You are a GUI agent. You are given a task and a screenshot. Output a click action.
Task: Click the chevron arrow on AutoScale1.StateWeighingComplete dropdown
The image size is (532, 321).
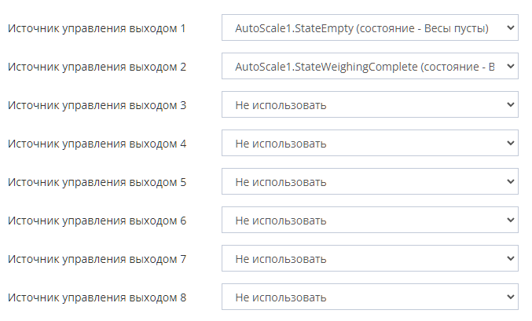coord(510,67)
